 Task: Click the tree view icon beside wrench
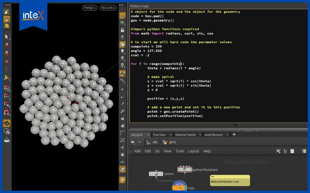click(285, 151)
